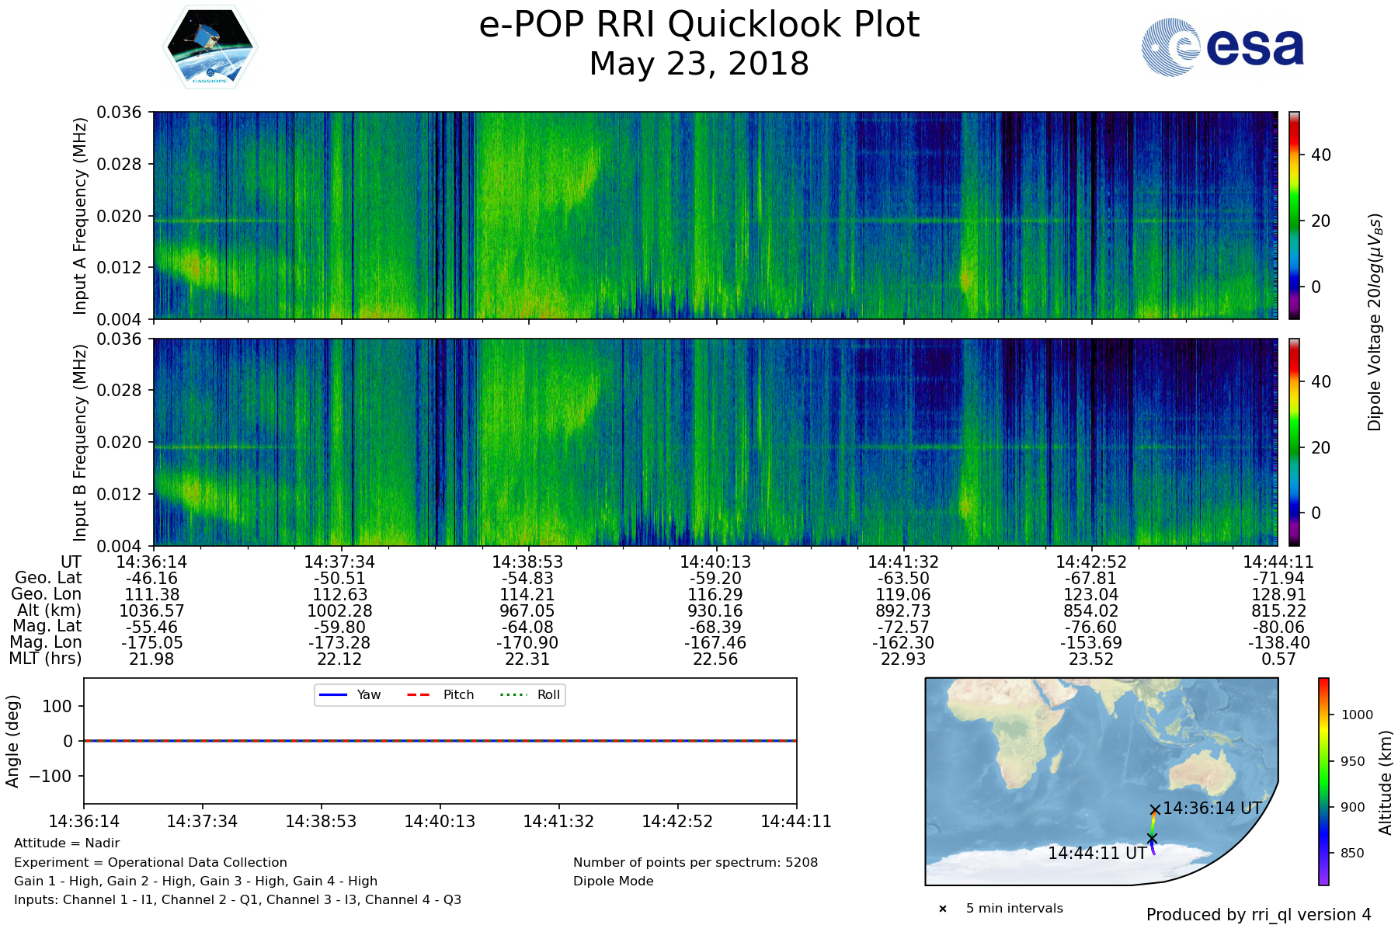
Task: Click the Input B dipole voltage colorbar
Action: pyautogui.click(x=1294, y=442)
